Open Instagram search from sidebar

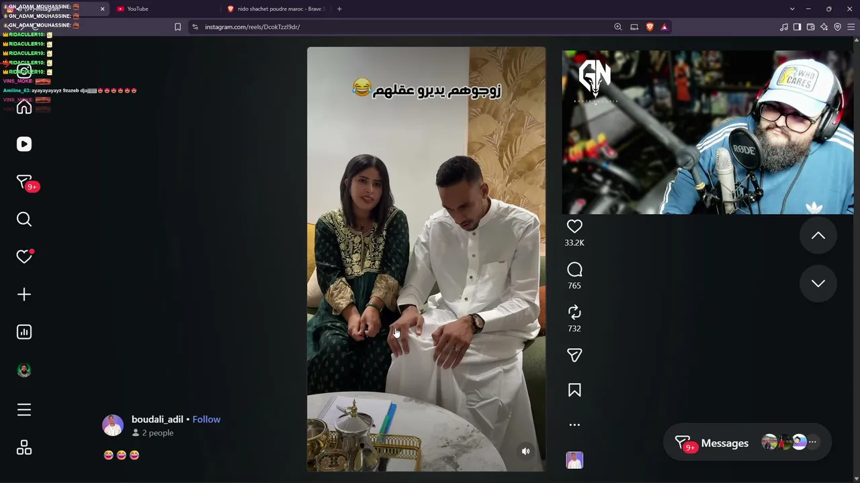24,219
